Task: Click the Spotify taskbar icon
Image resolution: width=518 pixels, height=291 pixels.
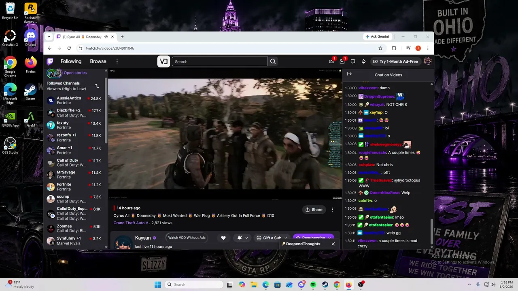Action: coord(313,285)
